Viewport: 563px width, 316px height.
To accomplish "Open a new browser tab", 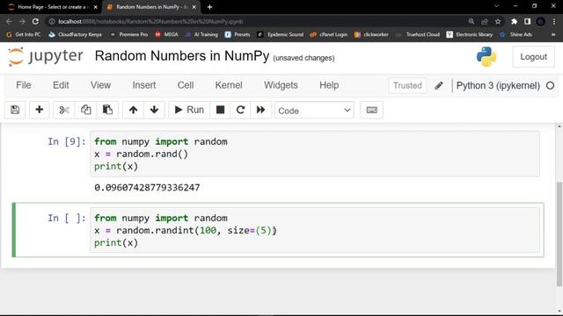I will [x=209, y=7].
